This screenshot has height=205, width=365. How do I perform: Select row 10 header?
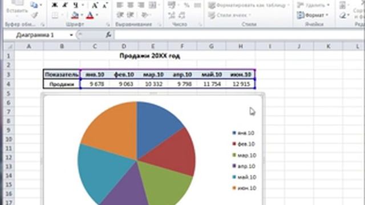tap(9, 139)
